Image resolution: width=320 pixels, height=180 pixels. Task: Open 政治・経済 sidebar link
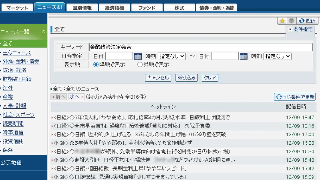pos(14,70)
